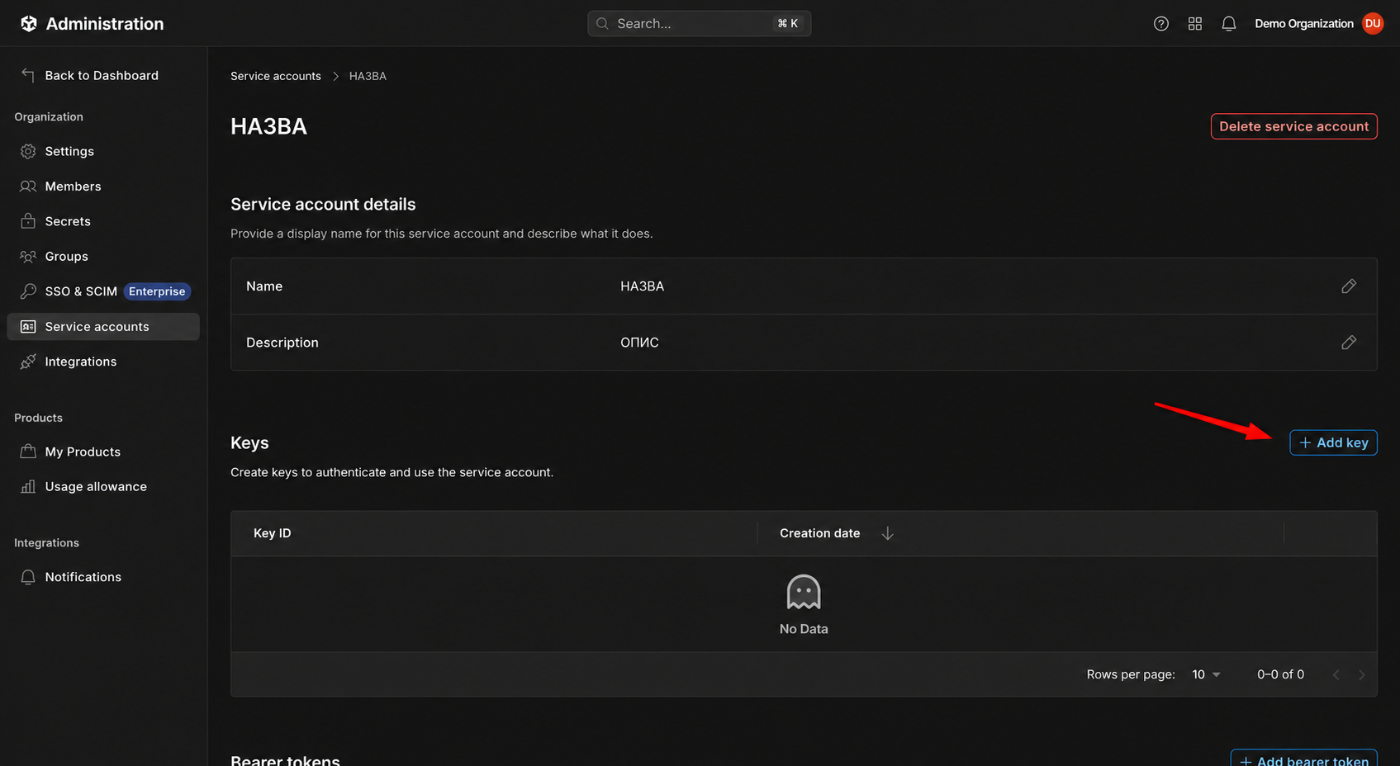Click Delete service account button
This screenshot has height=766, width=1400.
point(1293,126)
